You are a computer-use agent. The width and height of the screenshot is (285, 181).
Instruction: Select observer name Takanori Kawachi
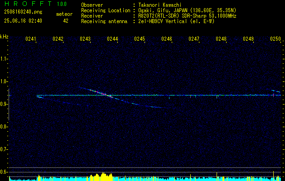pyautogui.click(x=159, y=5)
